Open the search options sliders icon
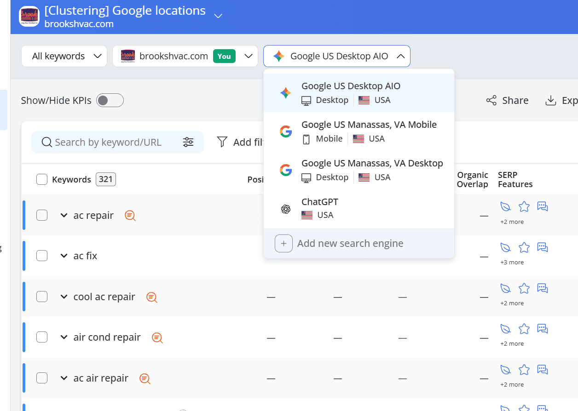Image resolution: width=578 pixels, height=411 pixels. pos(188,142)
